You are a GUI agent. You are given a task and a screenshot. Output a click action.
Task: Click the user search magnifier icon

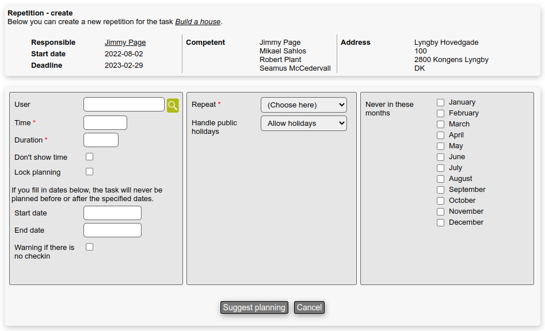[173, 105]
